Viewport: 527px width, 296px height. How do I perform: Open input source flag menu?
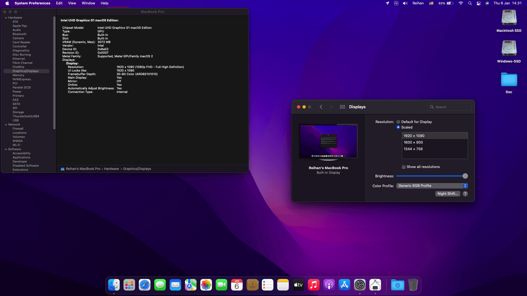(431, 3)
